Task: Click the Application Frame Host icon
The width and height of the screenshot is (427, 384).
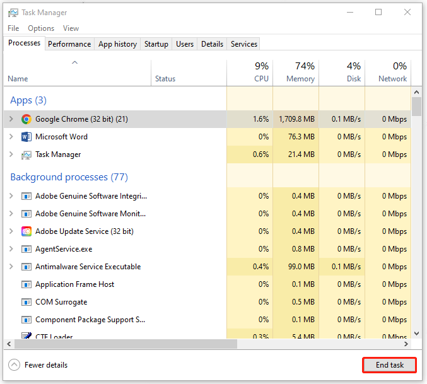Action: point(26,284)
